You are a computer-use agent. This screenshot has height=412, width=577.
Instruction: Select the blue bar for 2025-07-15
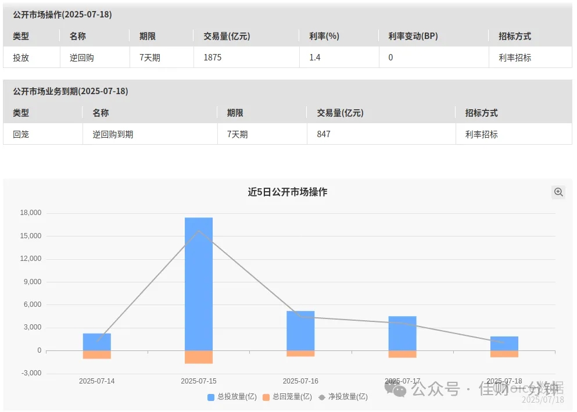[199, 284]
